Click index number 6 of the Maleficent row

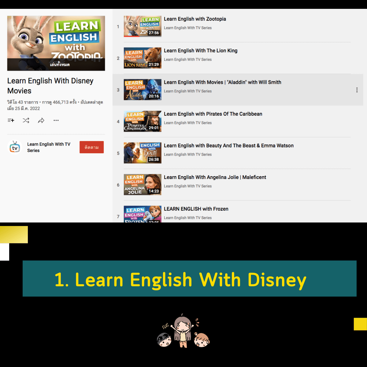[x=118, y=185]
